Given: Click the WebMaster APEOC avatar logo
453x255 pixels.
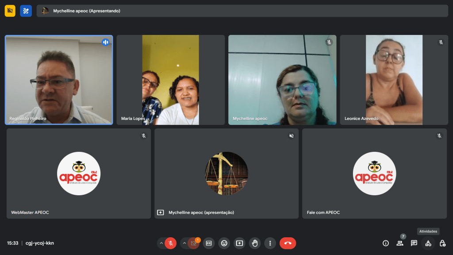Looking at the screenshot, I should point(79,174).
